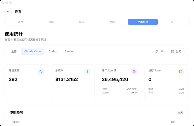Click the dollar icon in 总成本 card
The height and width of the screenshot is (126, 194).
tap(87, 71)
